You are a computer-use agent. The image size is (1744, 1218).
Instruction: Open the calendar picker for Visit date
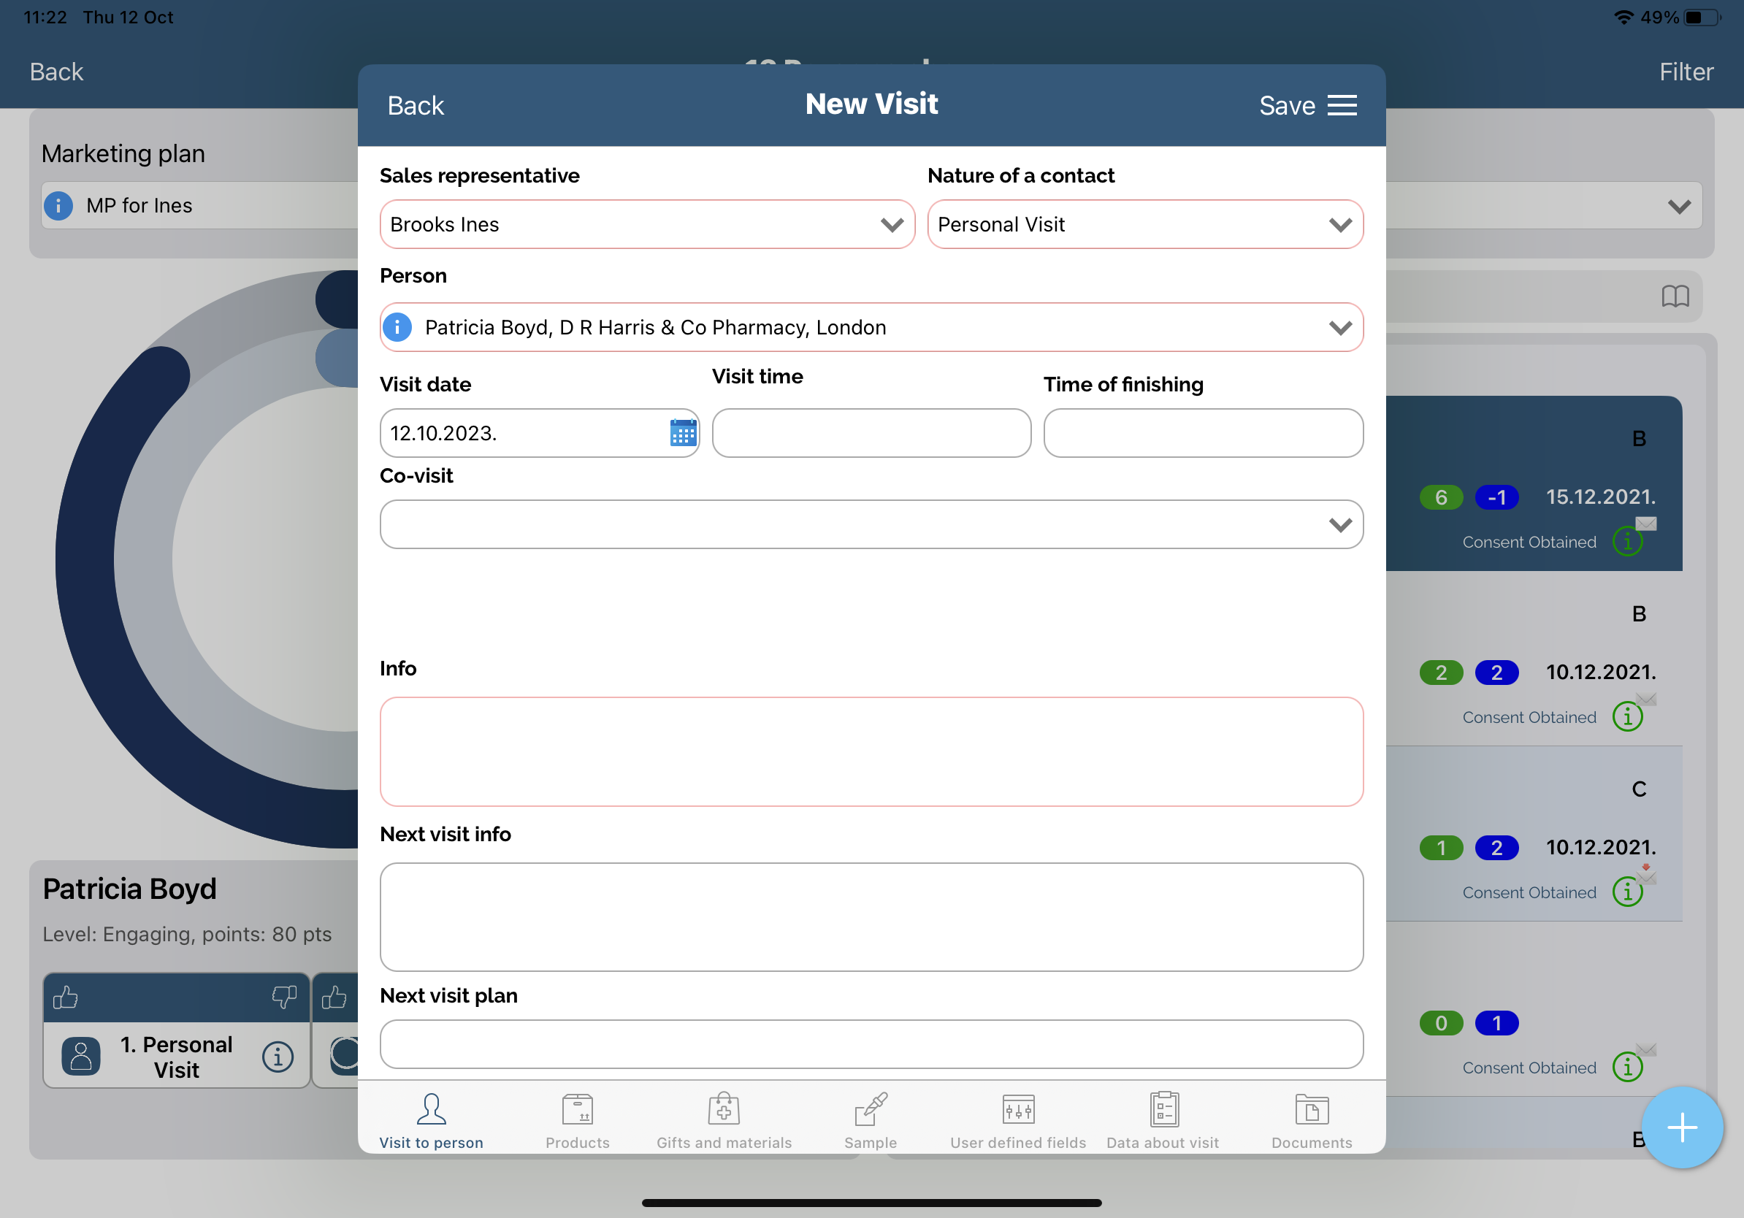point(683,433)
